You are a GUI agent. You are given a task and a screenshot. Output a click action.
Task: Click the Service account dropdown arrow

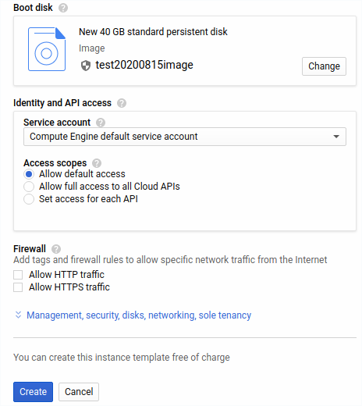(x=336, y=137)
